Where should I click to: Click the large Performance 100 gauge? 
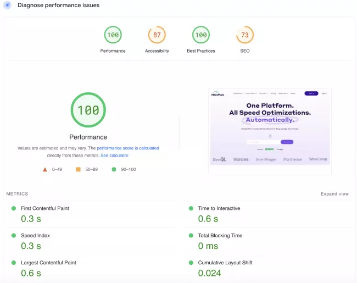tap(88, 110)
